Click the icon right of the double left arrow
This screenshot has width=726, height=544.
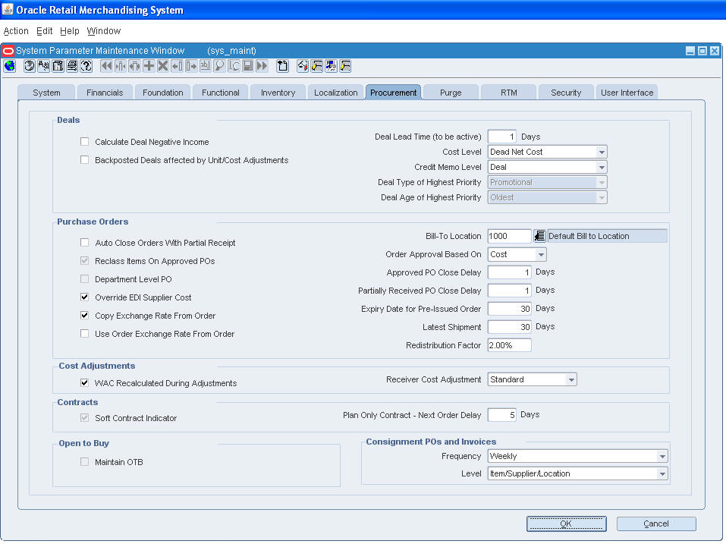[121, 66]
